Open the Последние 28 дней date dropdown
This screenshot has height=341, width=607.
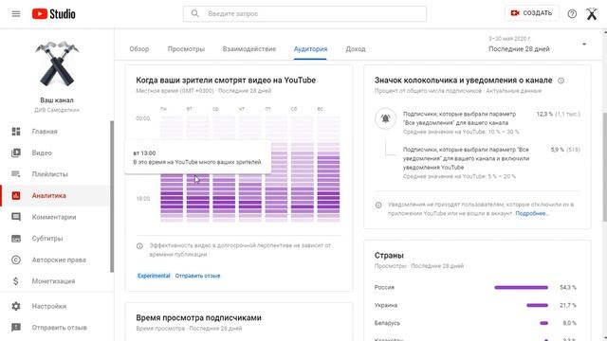[537, 45]
